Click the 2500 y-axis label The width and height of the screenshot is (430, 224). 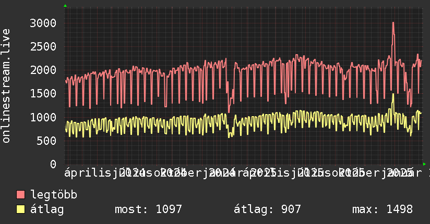[x=43, y=46]
